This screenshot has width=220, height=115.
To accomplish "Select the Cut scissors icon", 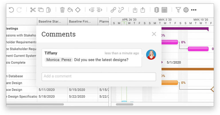I will [33, 10].
